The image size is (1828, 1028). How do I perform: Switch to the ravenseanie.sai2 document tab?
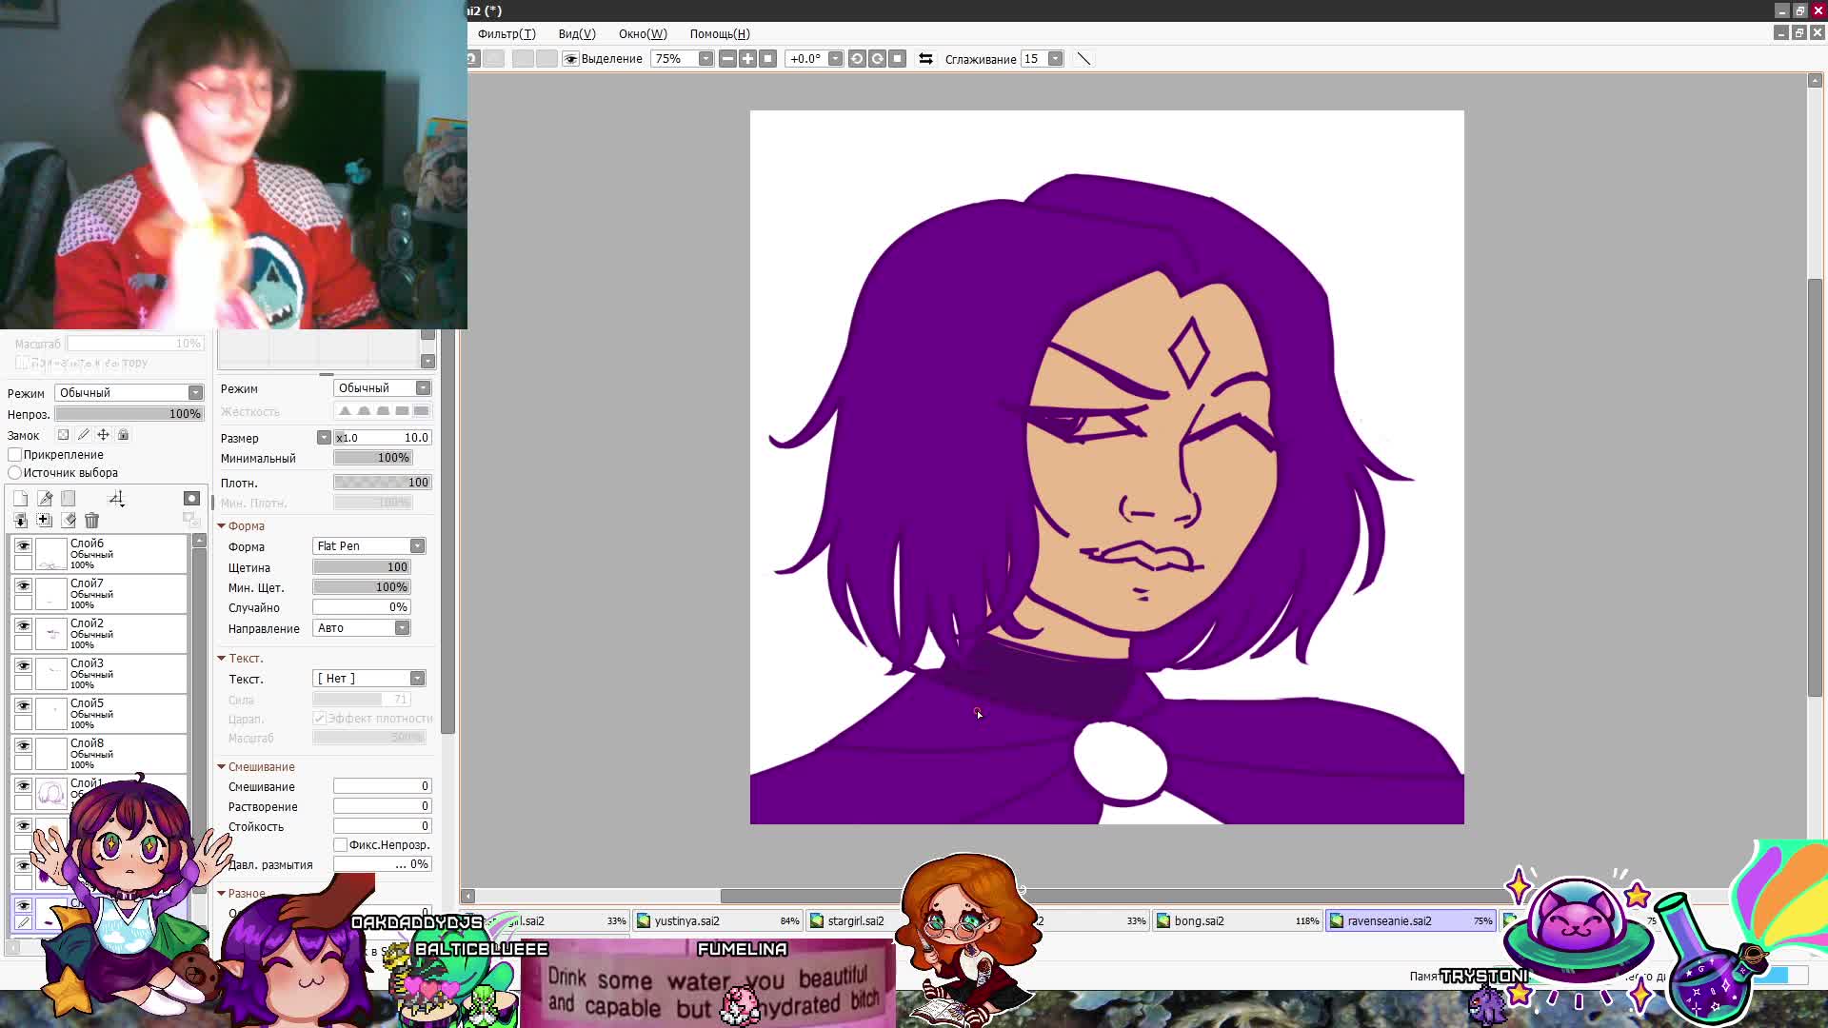click(x=1411, y=921)
